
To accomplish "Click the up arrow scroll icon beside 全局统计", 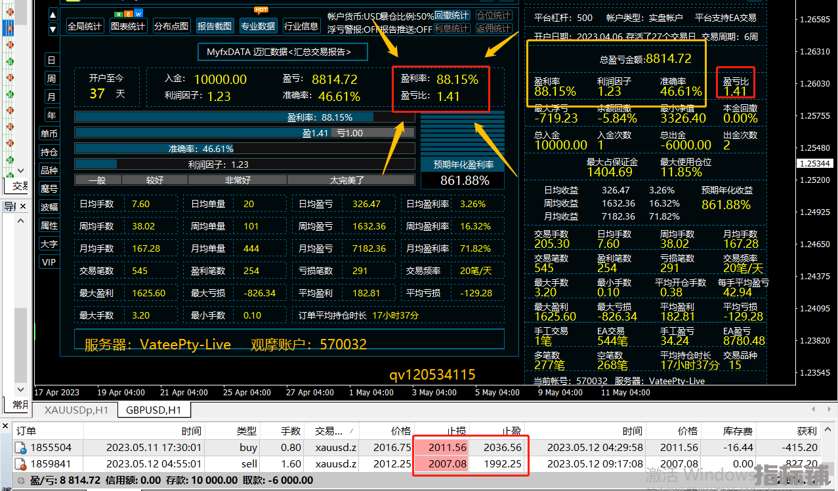I will 53,14.
